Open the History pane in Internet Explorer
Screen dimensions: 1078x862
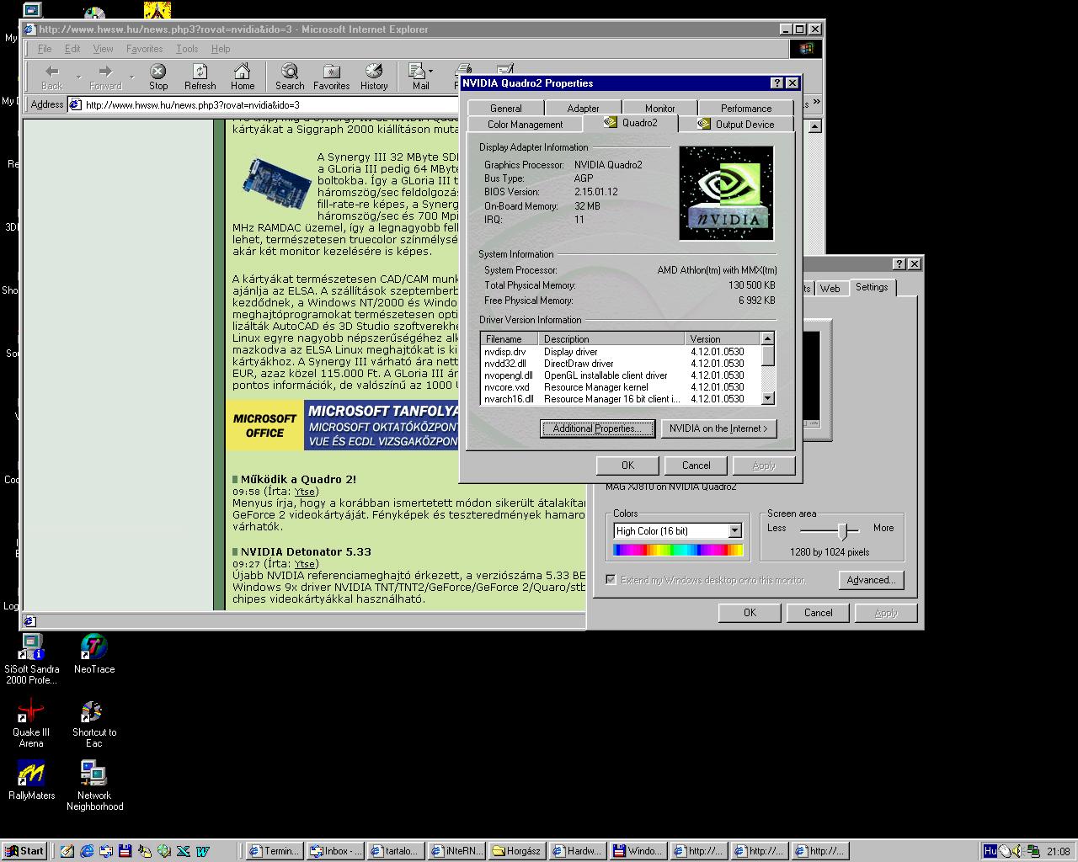(374, 76)
